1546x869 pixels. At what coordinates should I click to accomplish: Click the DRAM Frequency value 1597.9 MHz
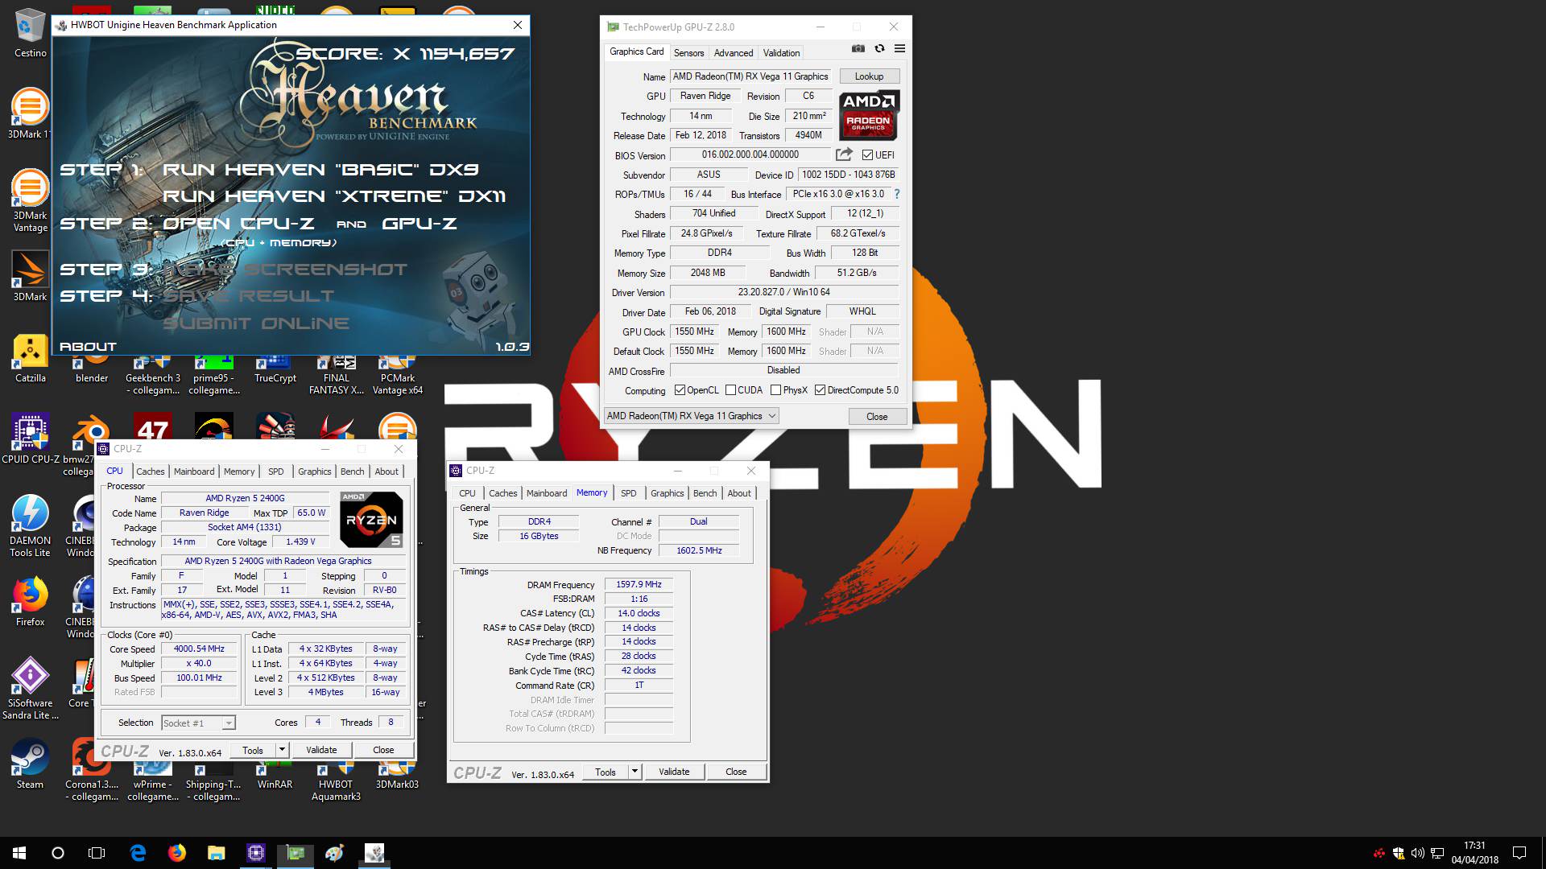639,584
